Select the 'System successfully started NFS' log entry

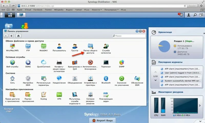[x=181, y=81]
